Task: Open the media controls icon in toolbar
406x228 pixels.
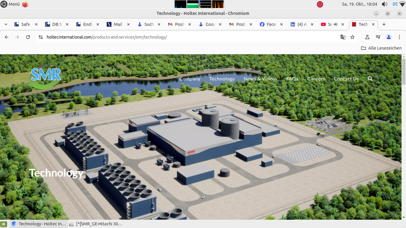Action: (378, 37)
